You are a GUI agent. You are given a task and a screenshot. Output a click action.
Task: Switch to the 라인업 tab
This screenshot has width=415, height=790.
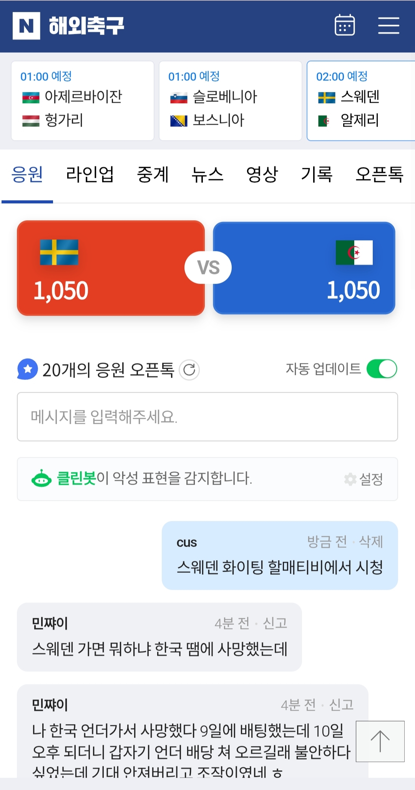tap(90, 174)
